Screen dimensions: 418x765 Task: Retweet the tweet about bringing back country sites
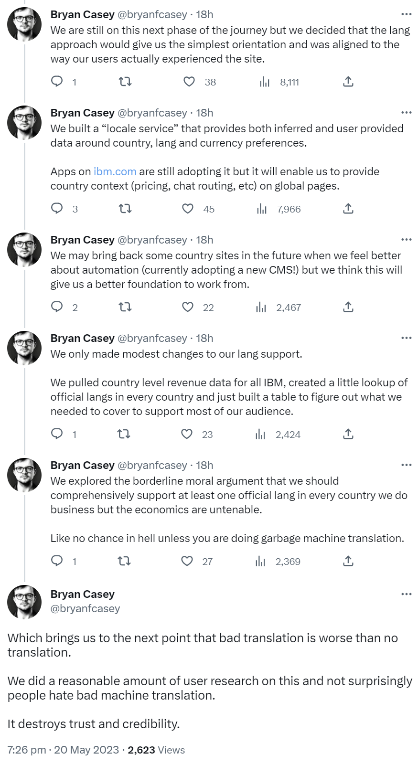[x=125, y=307]
